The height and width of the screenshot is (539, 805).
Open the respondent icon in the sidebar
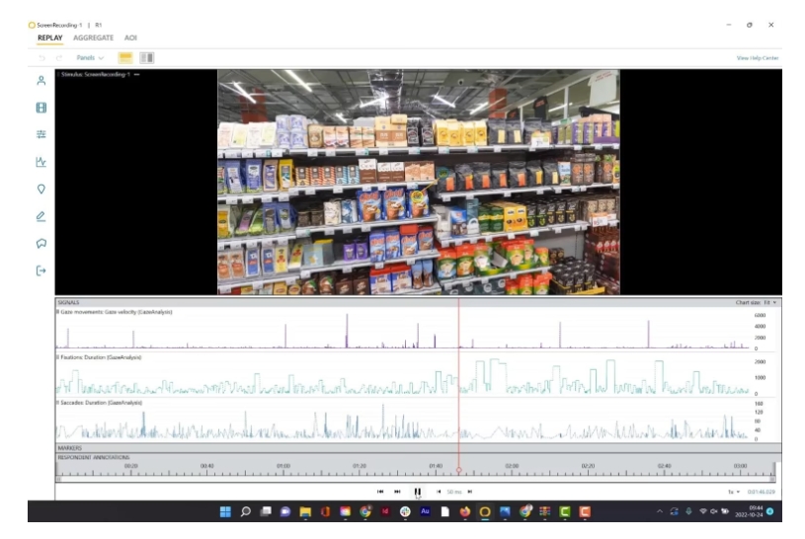[x=41, y=81]
